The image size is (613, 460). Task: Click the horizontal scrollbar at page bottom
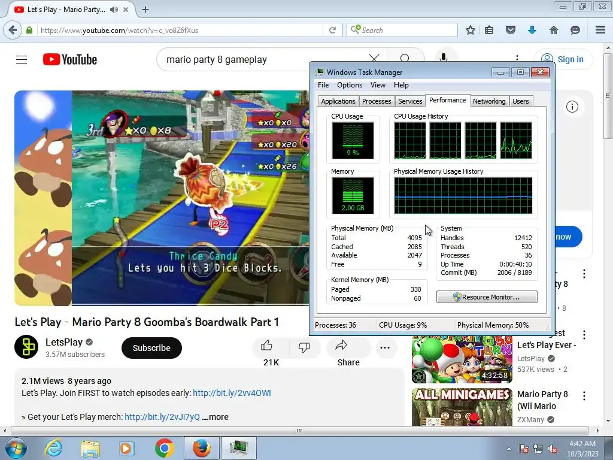pyautogui.click(x=299, y=431)
